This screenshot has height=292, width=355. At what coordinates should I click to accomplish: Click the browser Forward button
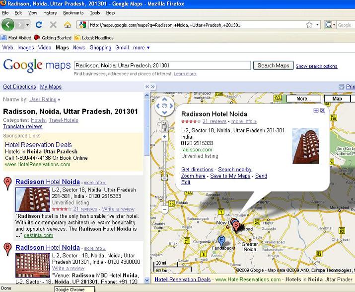tap(20, 25)
